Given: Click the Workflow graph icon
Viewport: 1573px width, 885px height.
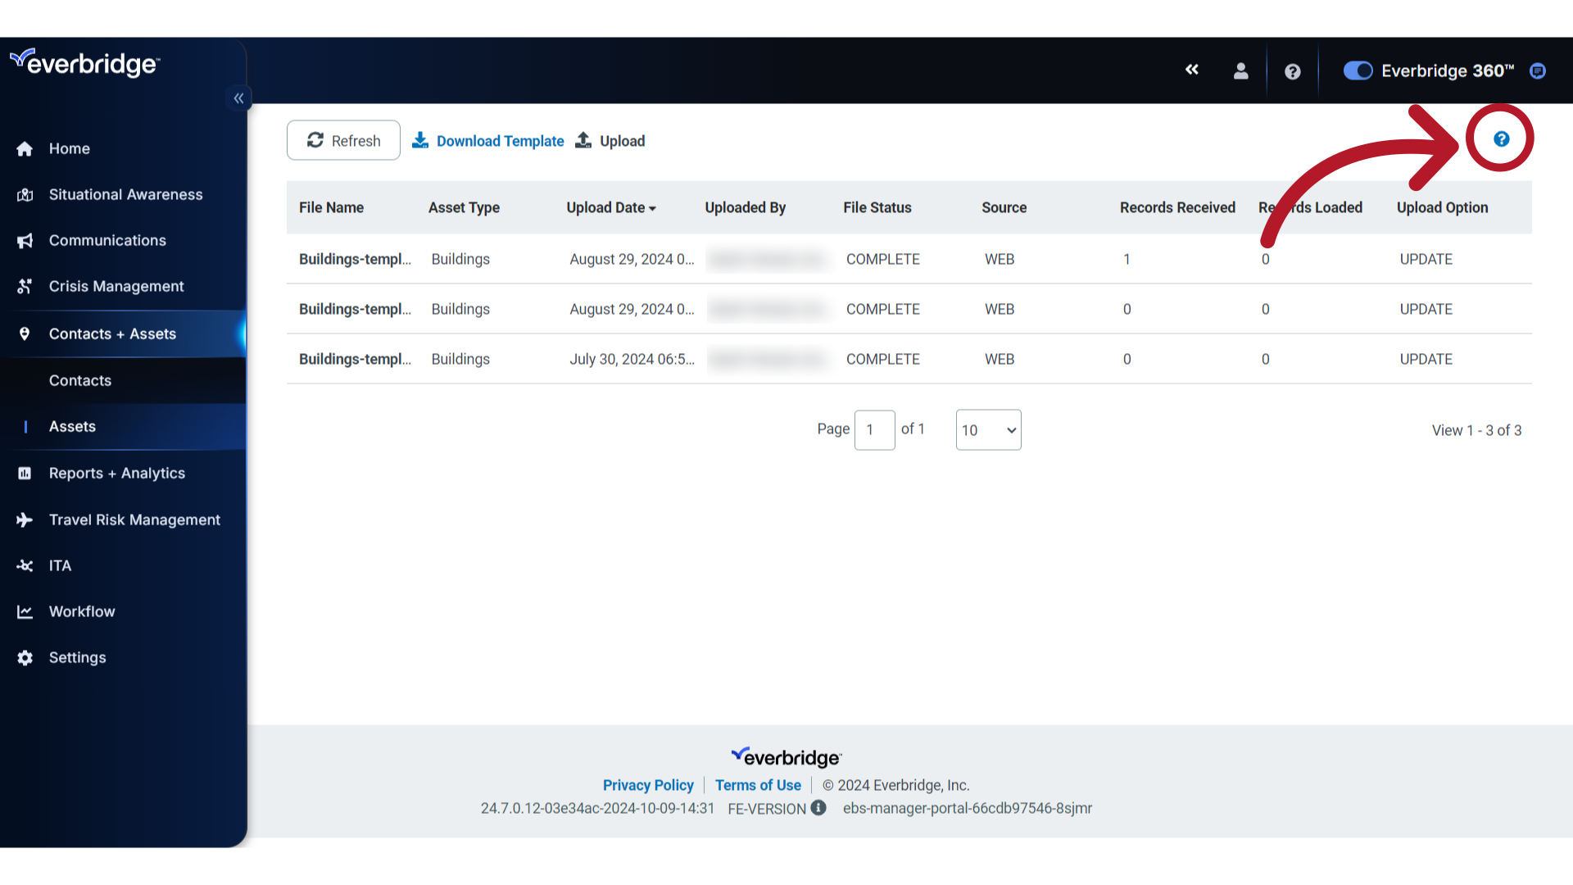Looking at the screenshot, I should (25, 612).
